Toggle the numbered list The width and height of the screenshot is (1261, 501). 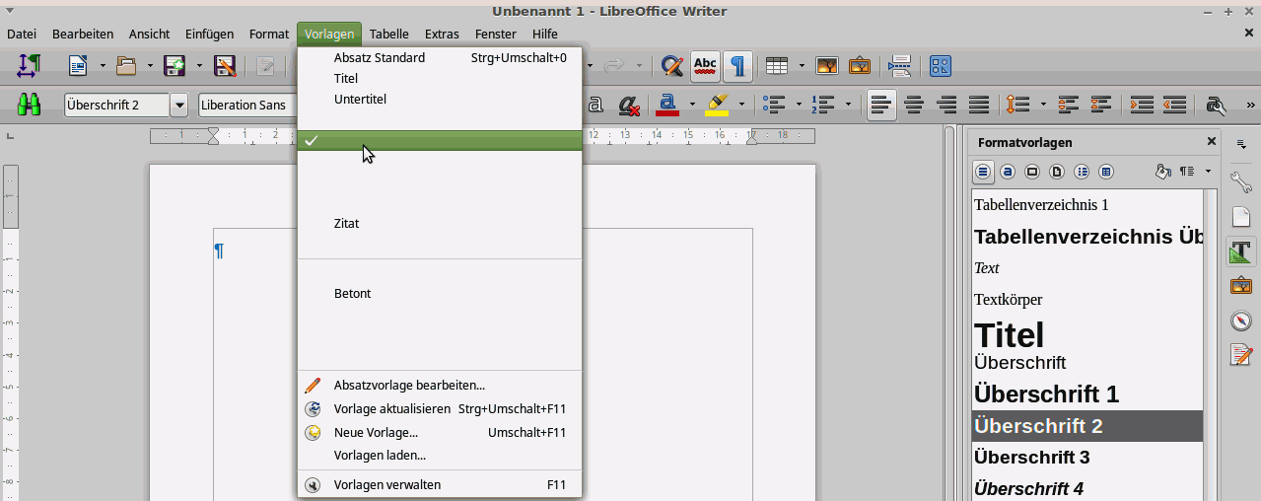[821, 105]
